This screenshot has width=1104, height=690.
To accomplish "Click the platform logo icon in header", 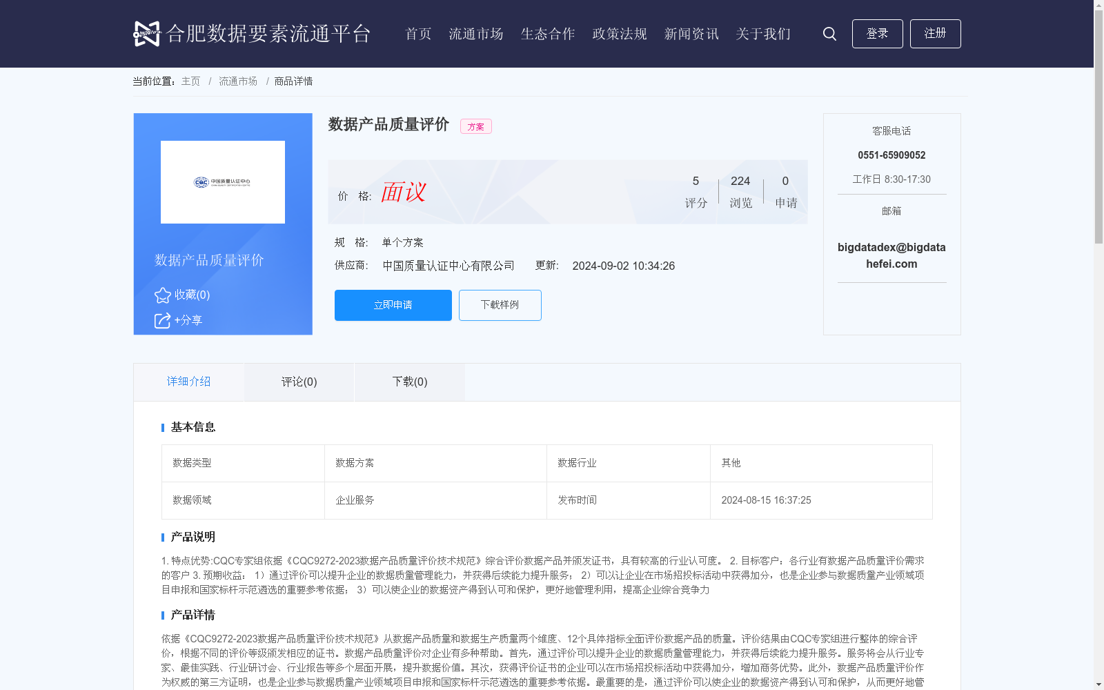I will tap(147, 33).
